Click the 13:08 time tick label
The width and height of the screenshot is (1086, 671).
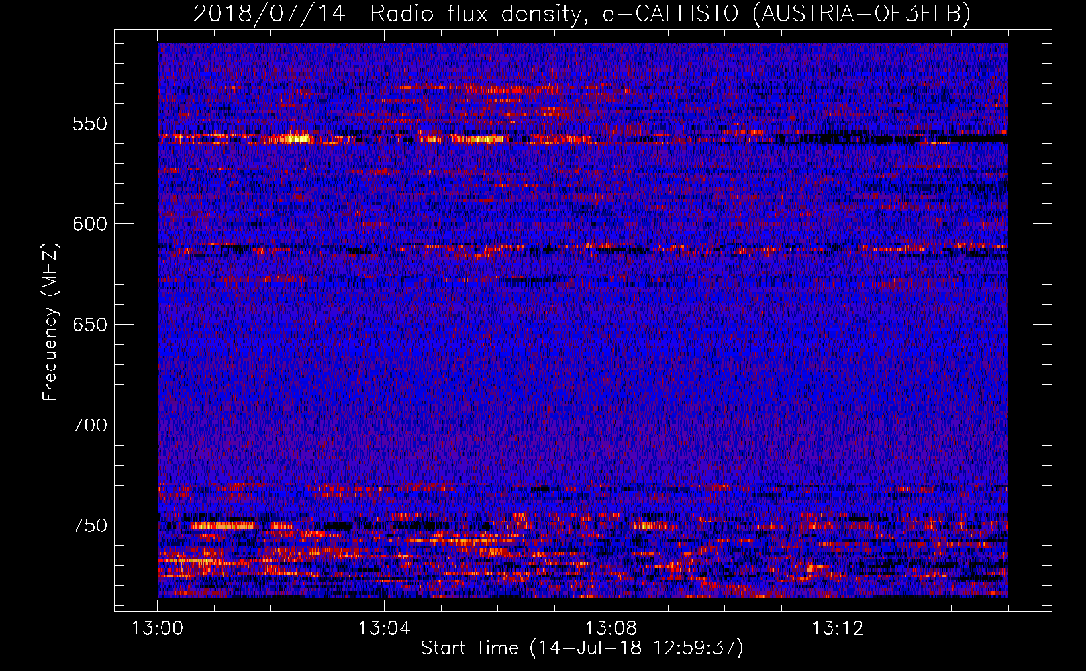tap(611, 629)
